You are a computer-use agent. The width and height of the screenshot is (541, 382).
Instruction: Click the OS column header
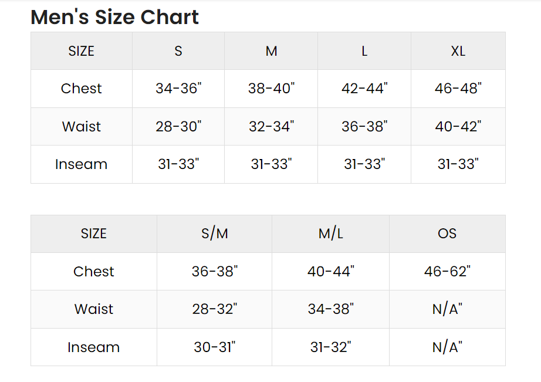[x=448, y=234]
